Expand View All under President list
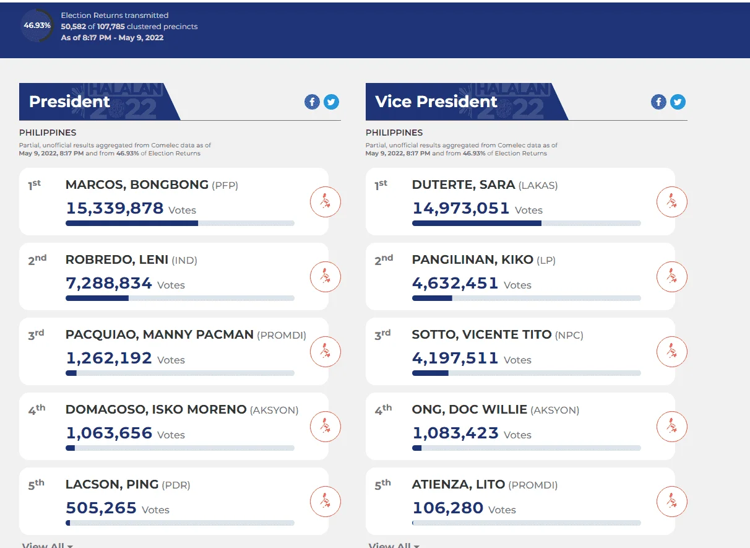The image size is (750, 548). 48,545
